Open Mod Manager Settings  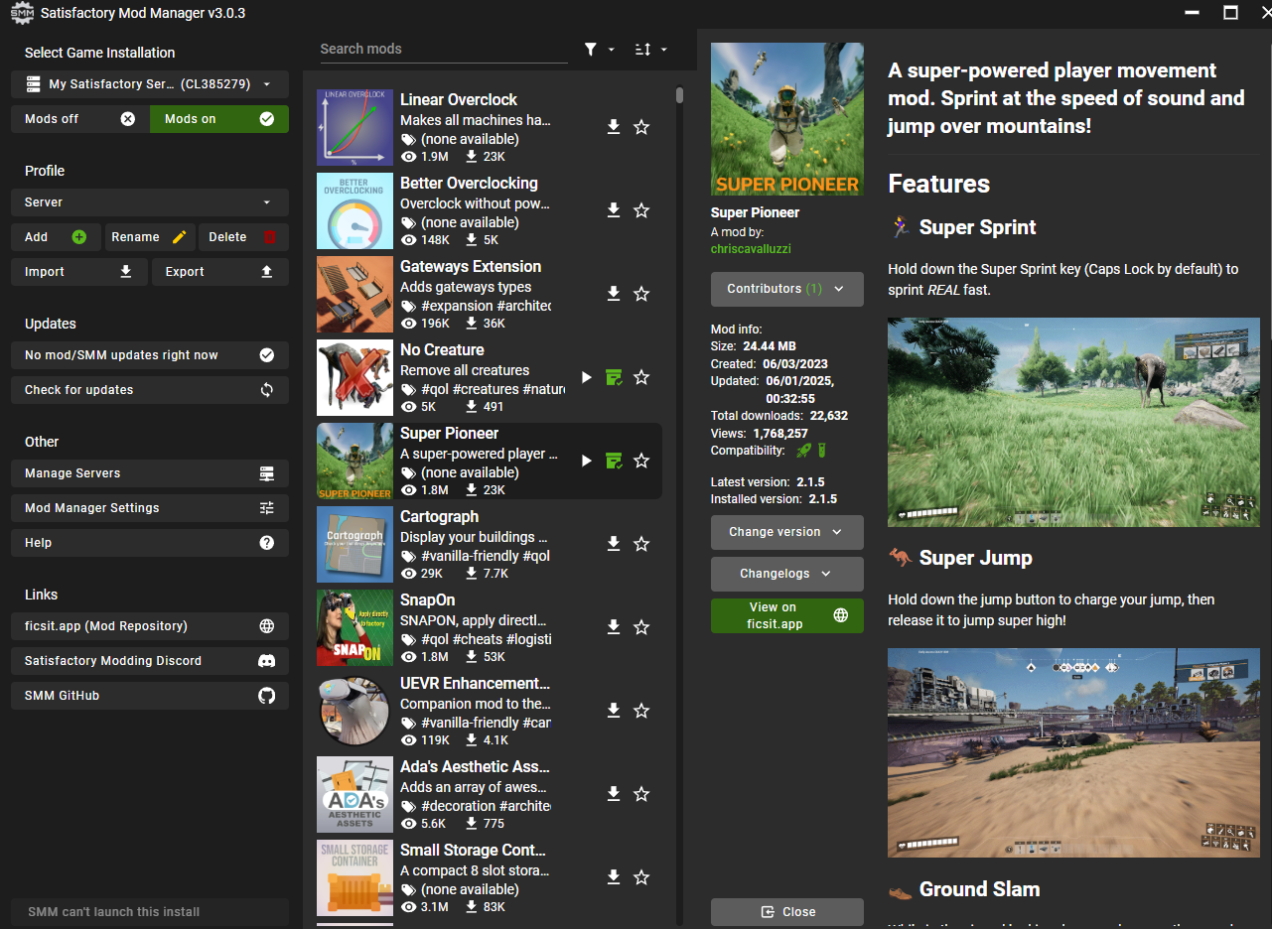pyautogui.click(x=150, y=508)
